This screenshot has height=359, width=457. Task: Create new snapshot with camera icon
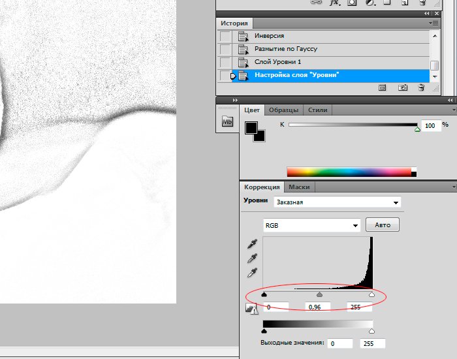[x=403, y=87]
